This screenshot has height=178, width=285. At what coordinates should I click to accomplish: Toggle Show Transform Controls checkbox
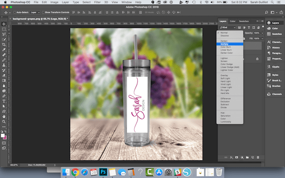pyautogui.click(x=44, y=12)
